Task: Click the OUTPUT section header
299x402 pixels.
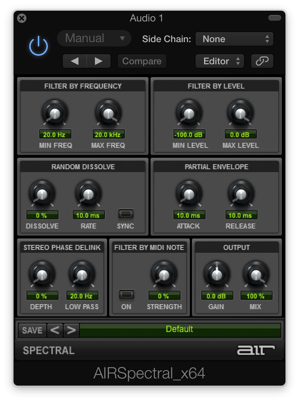Action: click(x=237, y=248)
